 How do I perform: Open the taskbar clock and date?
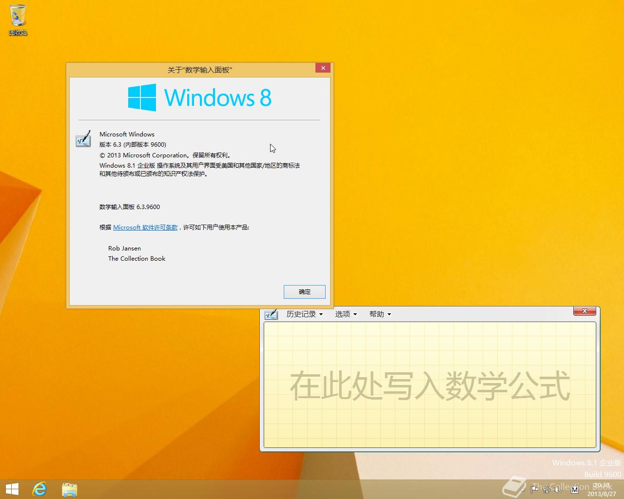click(x=602, y=489)
